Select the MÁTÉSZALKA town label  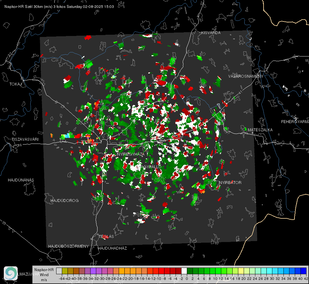click(260, 130)
